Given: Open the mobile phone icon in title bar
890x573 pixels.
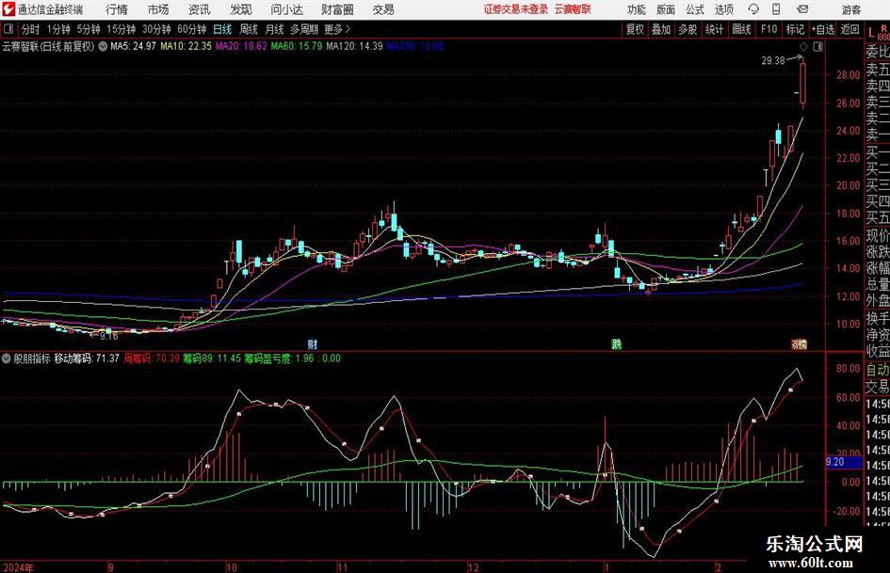Looking at the screenshot, I should click(x=776, y=9).
